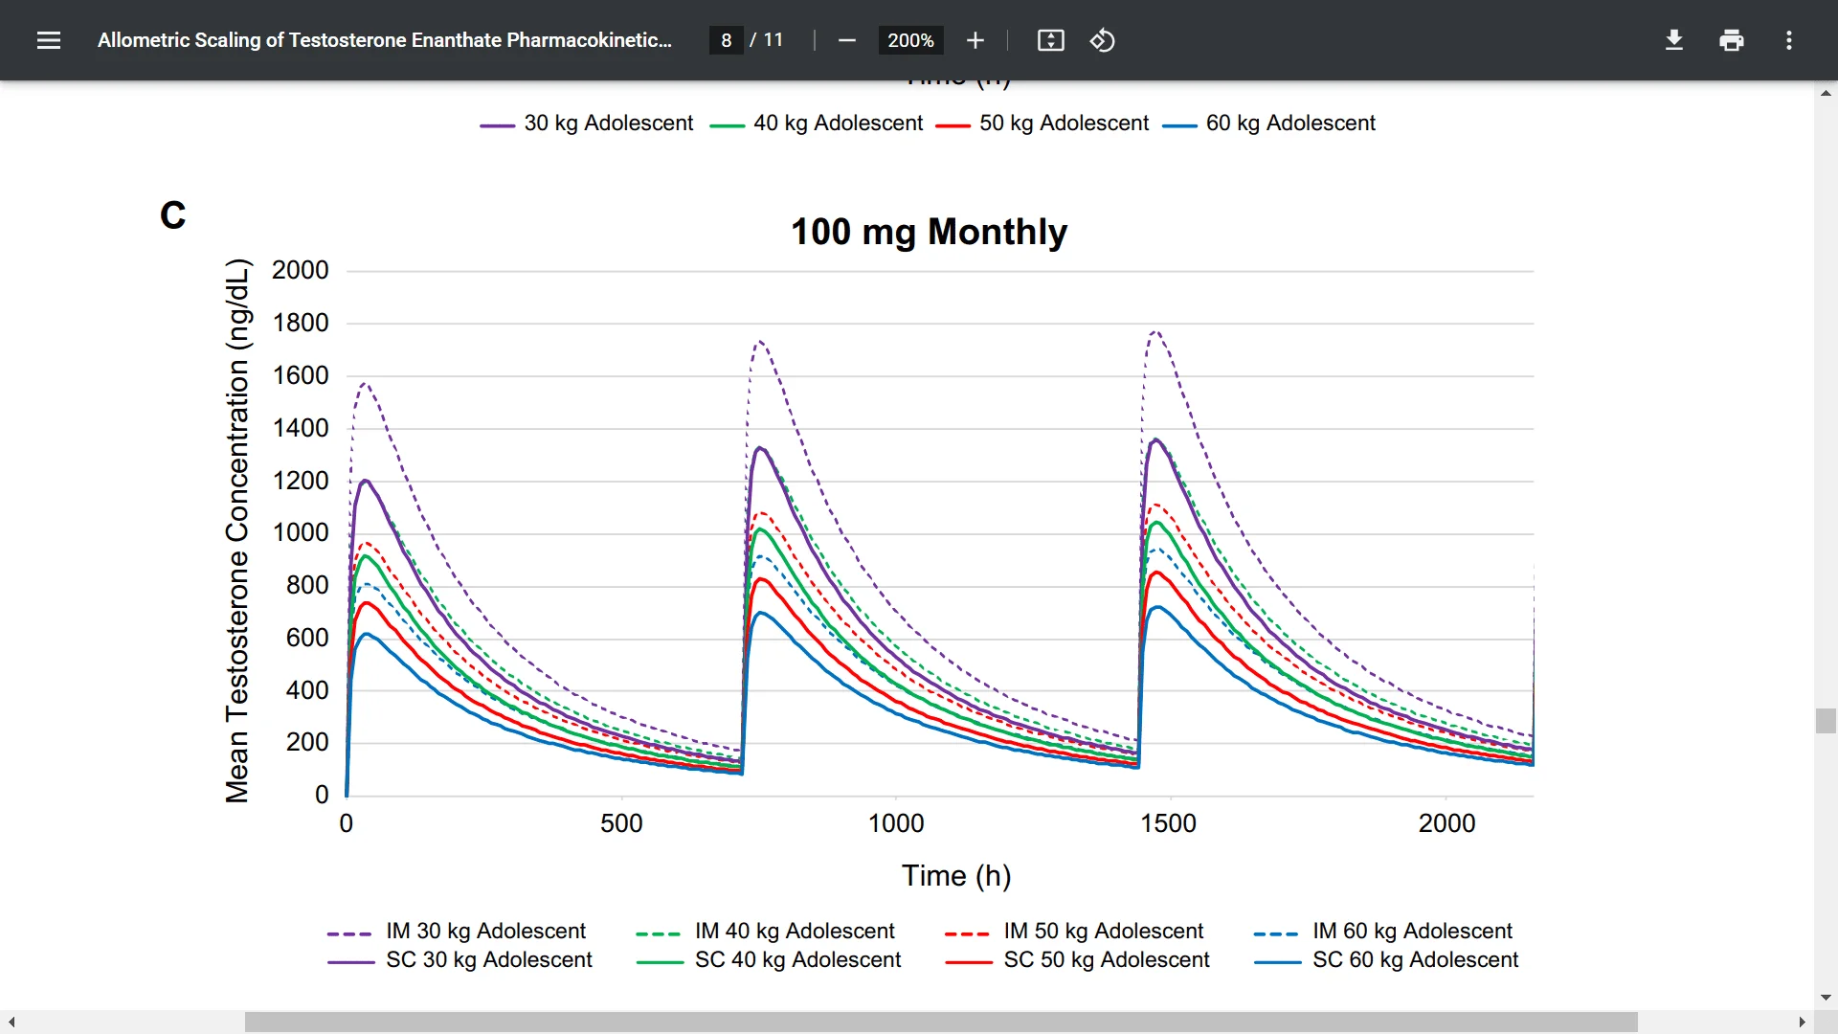Click y-axis value 1600

click(x=301, y=375)
